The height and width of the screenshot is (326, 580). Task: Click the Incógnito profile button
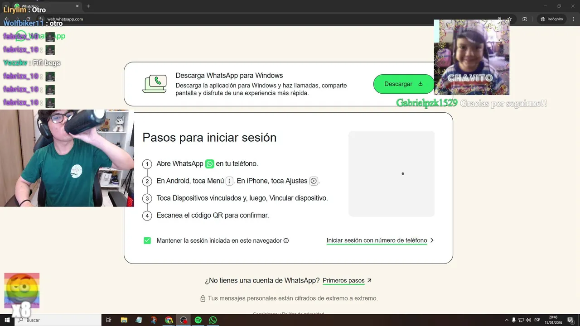[551, 19]
